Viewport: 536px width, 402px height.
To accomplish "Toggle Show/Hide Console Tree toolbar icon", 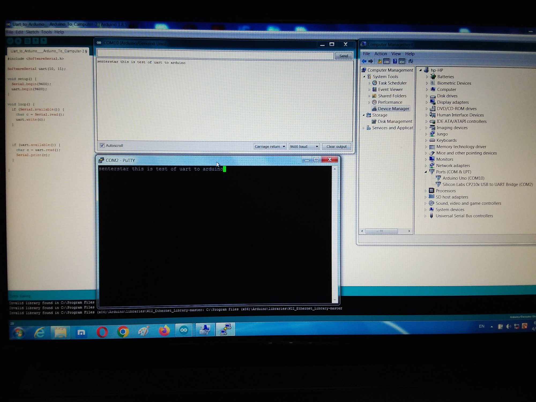I will point(386,61).
